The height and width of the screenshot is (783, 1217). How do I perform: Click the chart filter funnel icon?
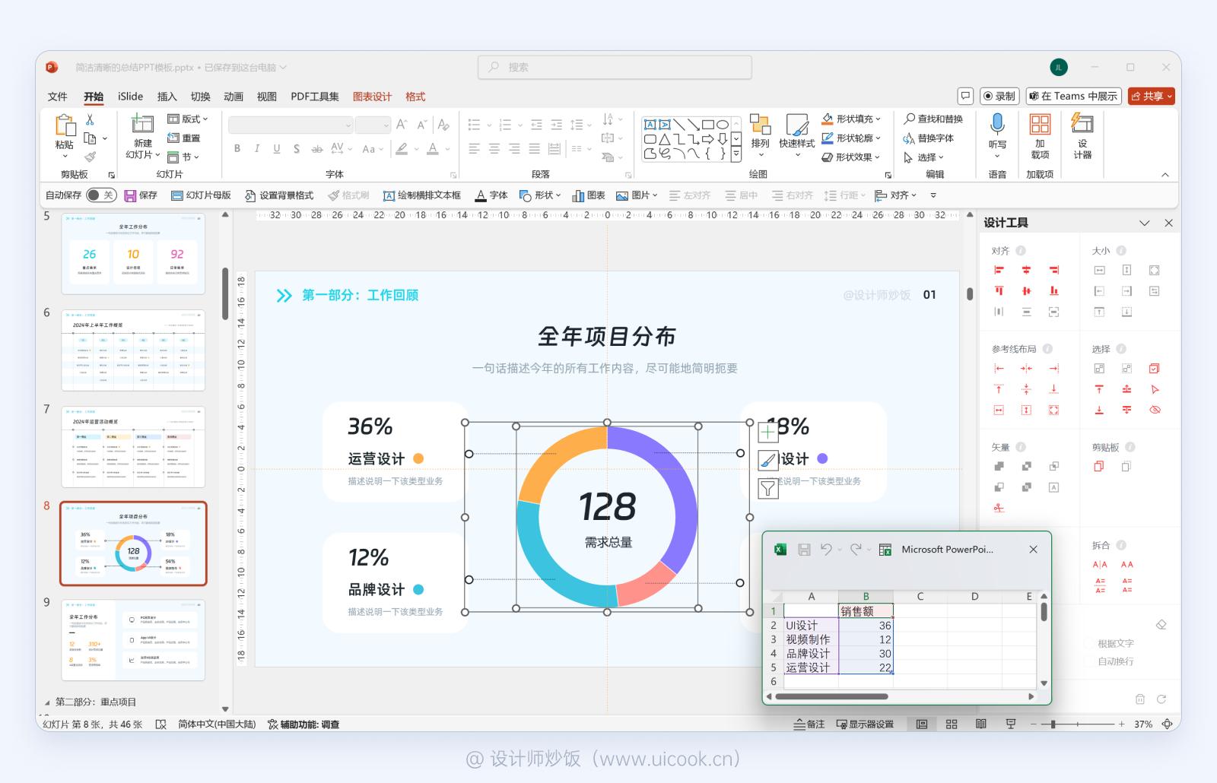click(x=768, y=488)
